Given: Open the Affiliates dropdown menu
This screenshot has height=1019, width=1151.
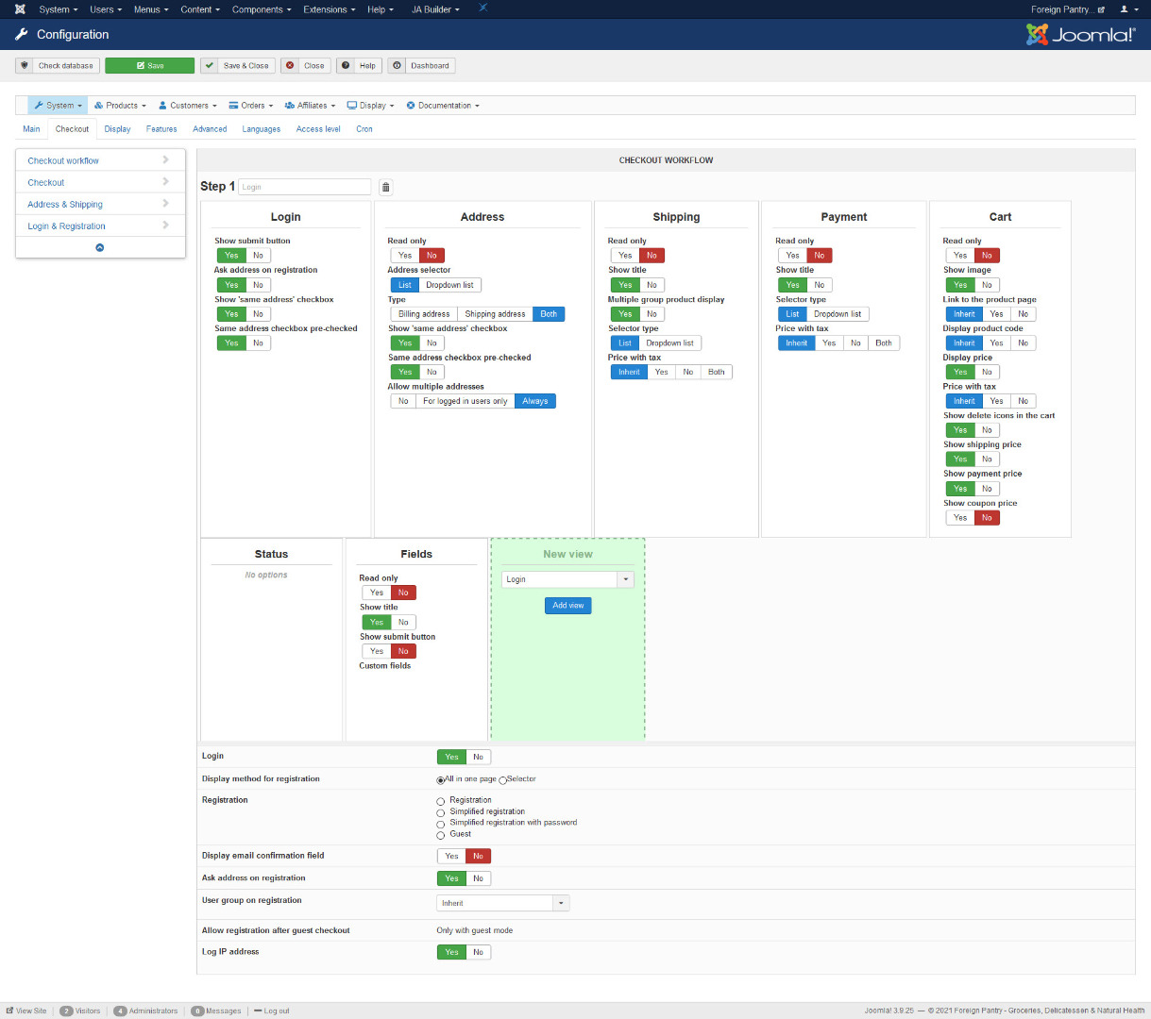Looking at the screenshot, I should [x=310, y=106].
